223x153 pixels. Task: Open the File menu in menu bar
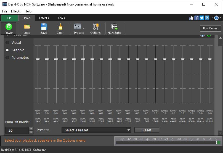[5, 11]
